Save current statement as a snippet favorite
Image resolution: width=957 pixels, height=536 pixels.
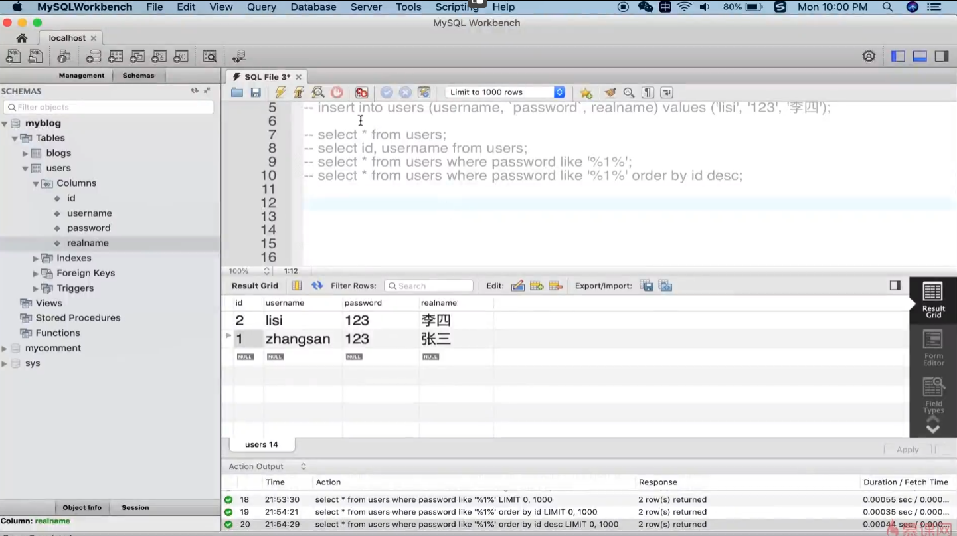click(586, 92)
